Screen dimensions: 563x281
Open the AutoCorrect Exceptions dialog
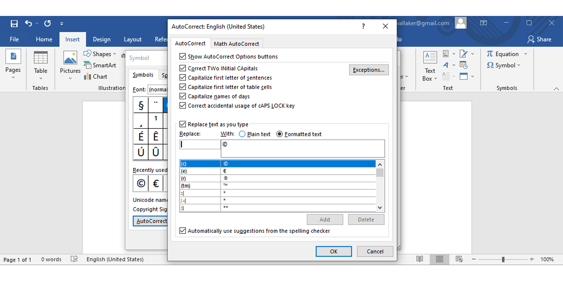[369, 69]
